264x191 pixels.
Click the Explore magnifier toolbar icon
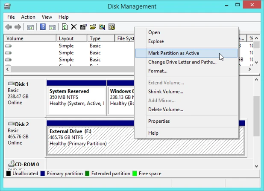[102, 27]
